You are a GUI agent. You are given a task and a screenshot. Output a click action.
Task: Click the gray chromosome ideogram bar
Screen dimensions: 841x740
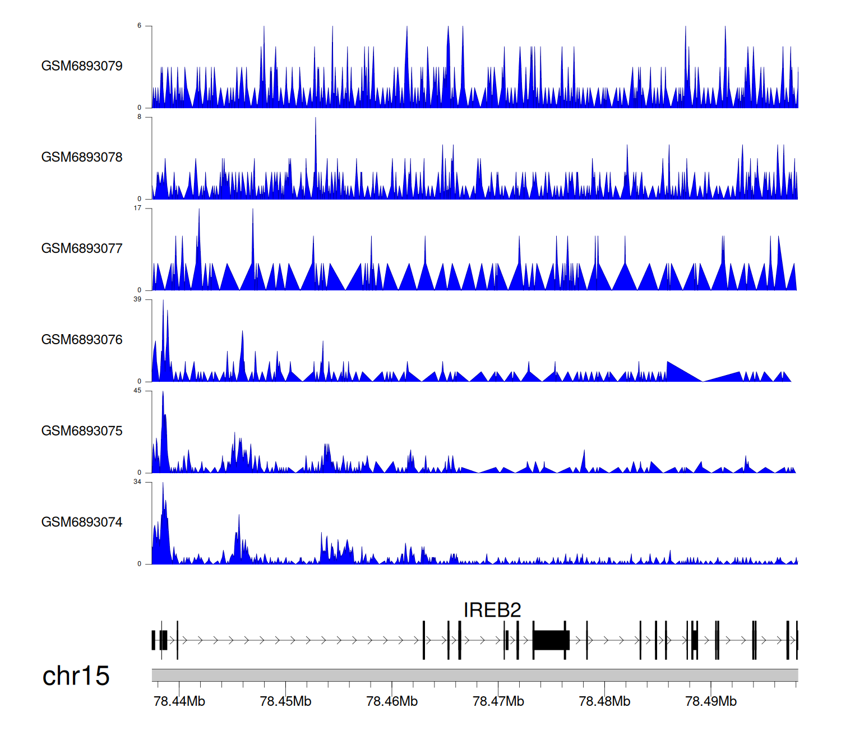[x=474, y=675]
